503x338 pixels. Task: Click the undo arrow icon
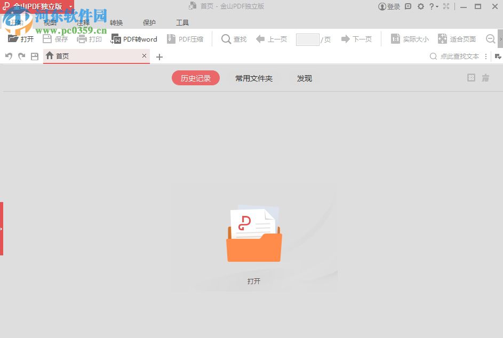tap(10, 55)
